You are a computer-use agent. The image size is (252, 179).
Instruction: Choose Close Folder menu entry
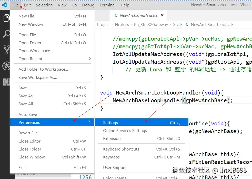tap(52, 149)
